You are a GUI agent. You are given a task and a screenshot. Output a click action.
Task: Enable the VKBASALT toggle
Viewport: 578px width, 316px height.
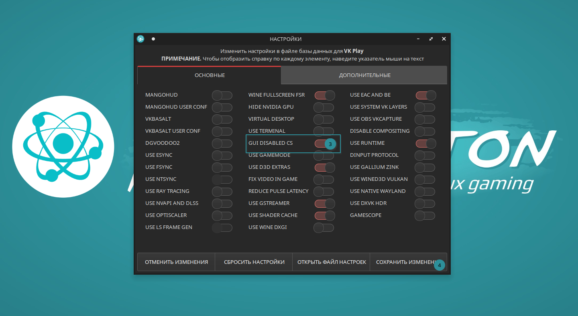click(x=222, y=120)
